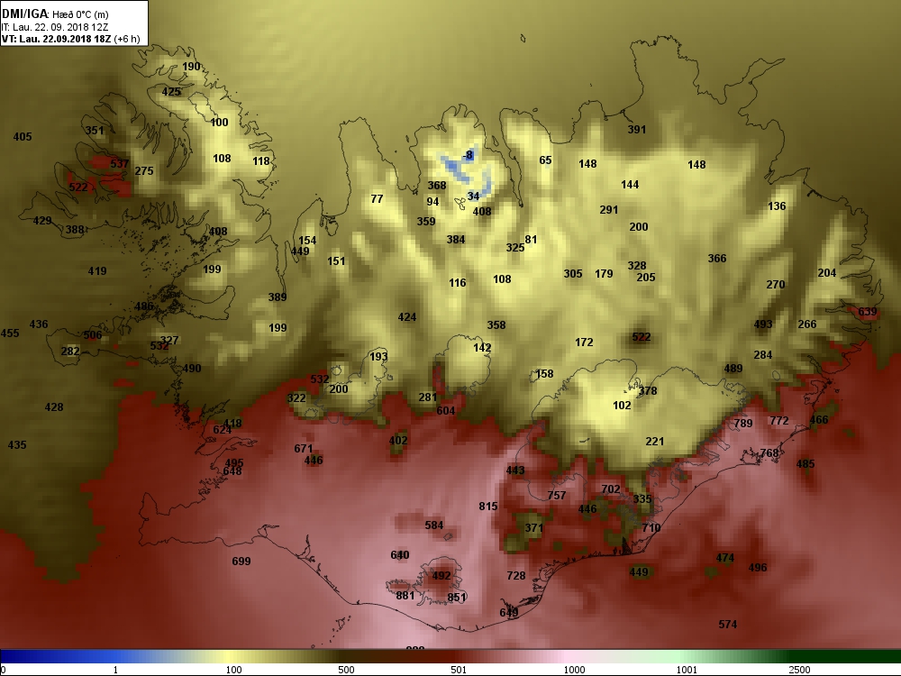Click the map value 419
Image resolution: width=901 pixels, height=676 pixels.
tap(97, 270)
